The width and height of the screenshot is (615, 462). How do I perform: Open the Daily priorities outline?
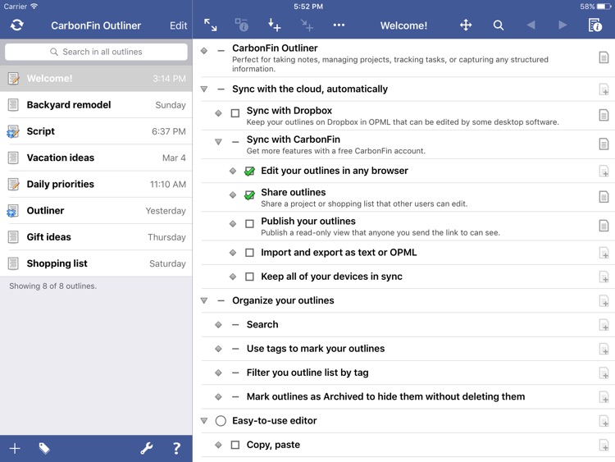click(96, 184)
